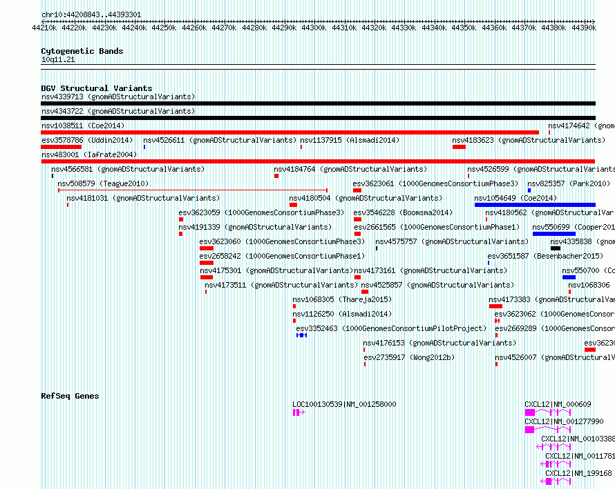Click the chr10:44208843..44393301 region label
The image size is (615, 489).
(91, 14)
